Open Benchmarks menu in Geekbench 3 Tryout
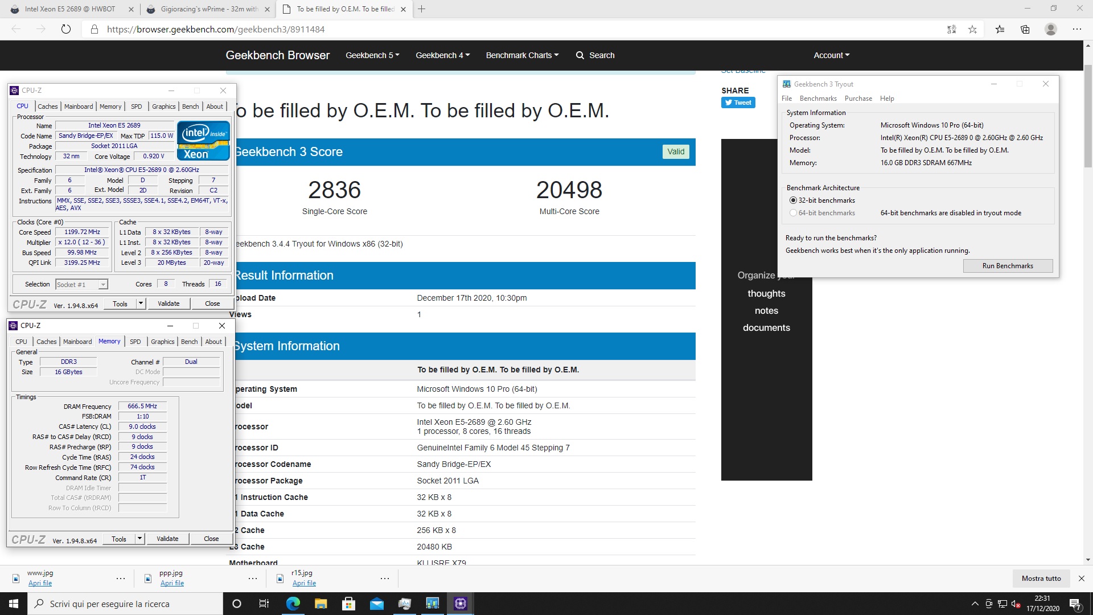This screenshot has width=1093, height=615. (x=818, y=99)
